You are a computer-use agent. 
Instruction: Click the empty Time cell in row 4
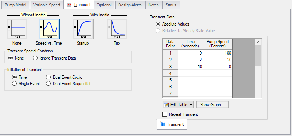(x=190, y=73)
